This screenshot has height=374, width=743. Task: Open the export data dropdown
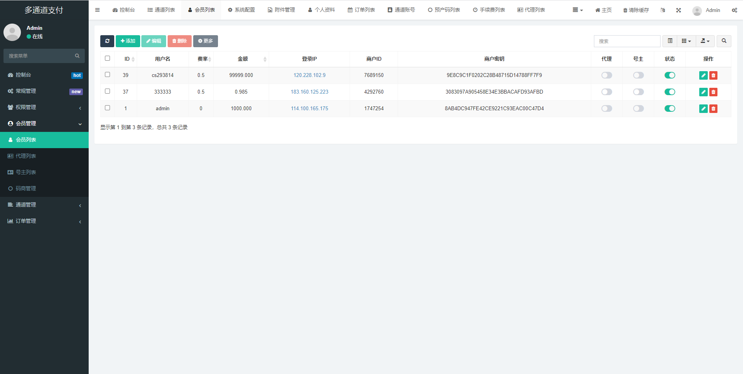point(705,41)
